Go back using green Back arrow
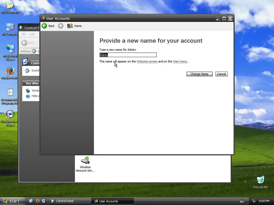 [44, 26]
